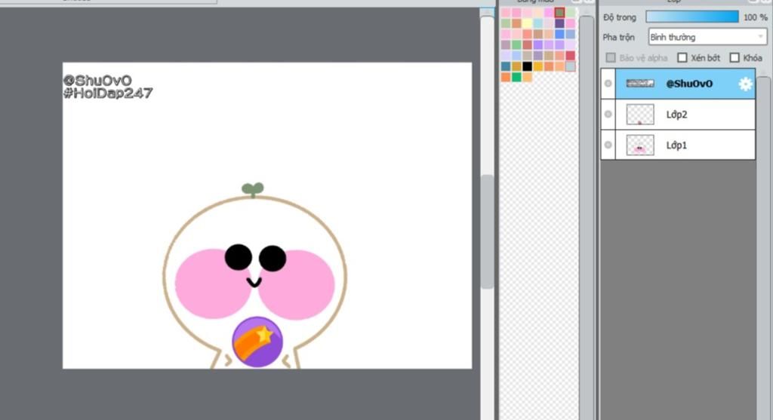Viewport: 773px width, 420px height.
Task: Select the Lớp2 layer thumbnail
Action: click(640, 114)
